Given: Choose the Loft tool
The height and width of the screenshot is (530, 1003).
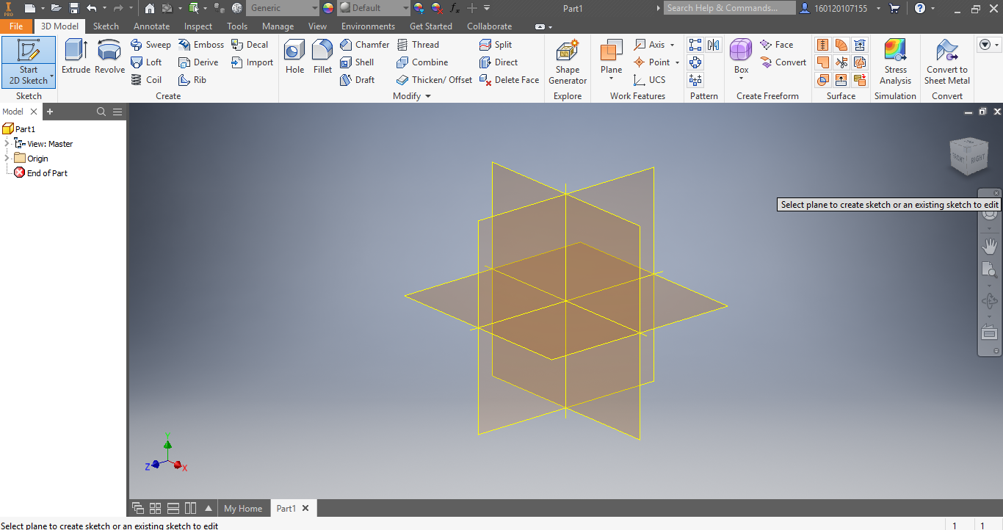Looking at the screenshot, I should point(146,62).
